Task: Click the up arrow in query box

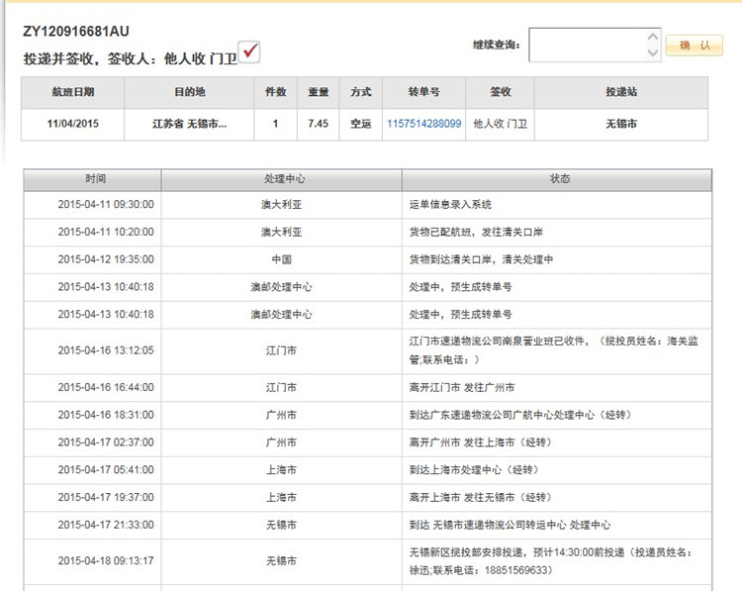Action: [652, 36]
